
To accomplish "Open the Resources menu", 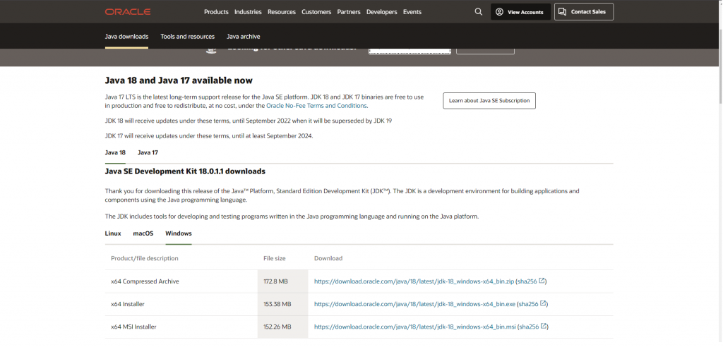I will click(282, 12).
